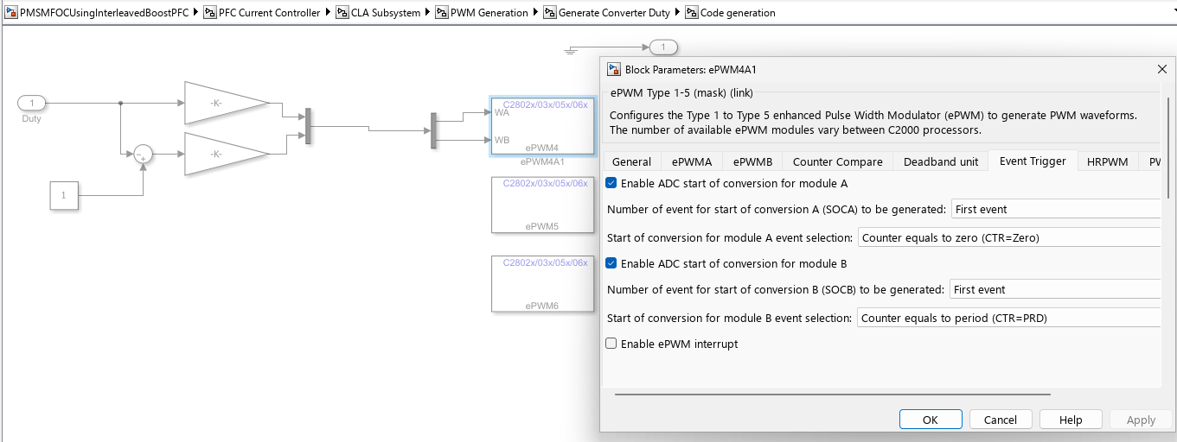Select the subtract sum block
This screenshot has width=1177, height=442.
tap(143, 154)
